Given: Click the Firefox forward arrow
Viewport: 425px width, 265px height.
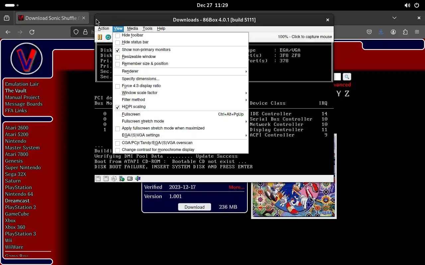Looking at the screenshot, I should point(20,32).
